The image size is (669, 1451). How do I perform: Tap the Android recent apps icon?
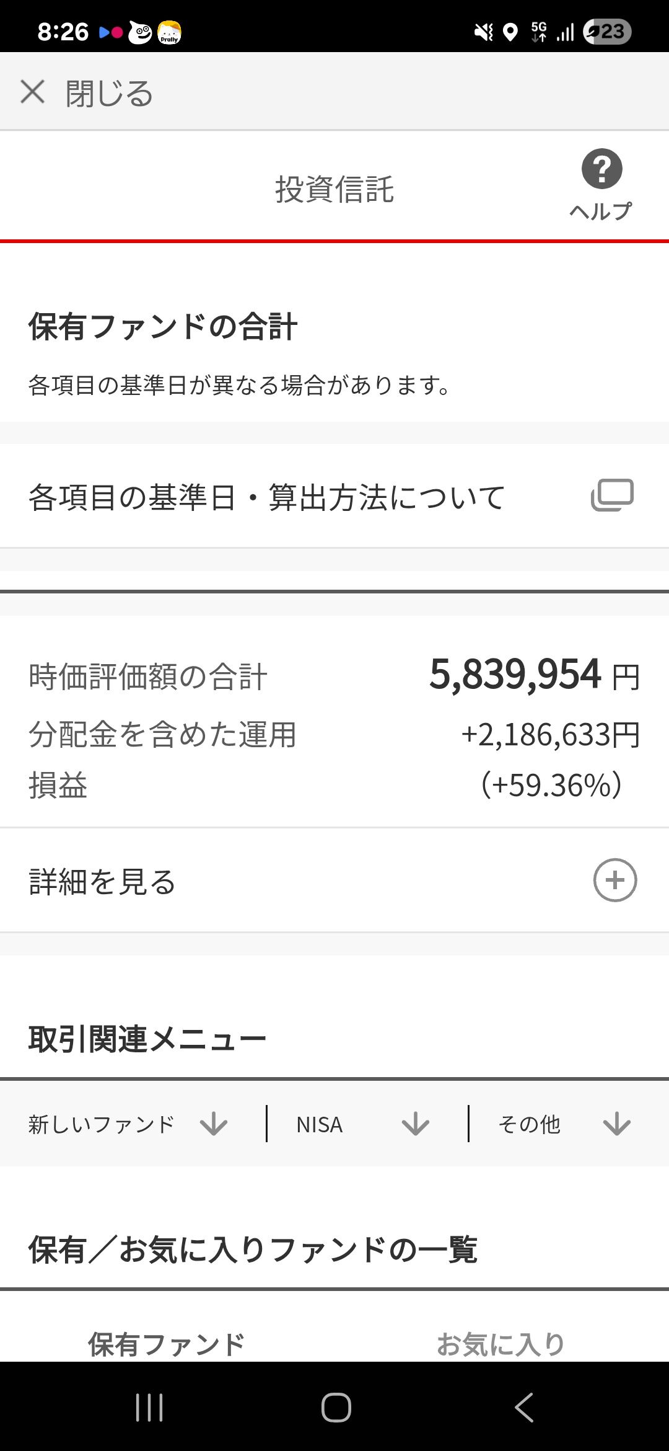pyautogui.click(x=149, y=1407)
